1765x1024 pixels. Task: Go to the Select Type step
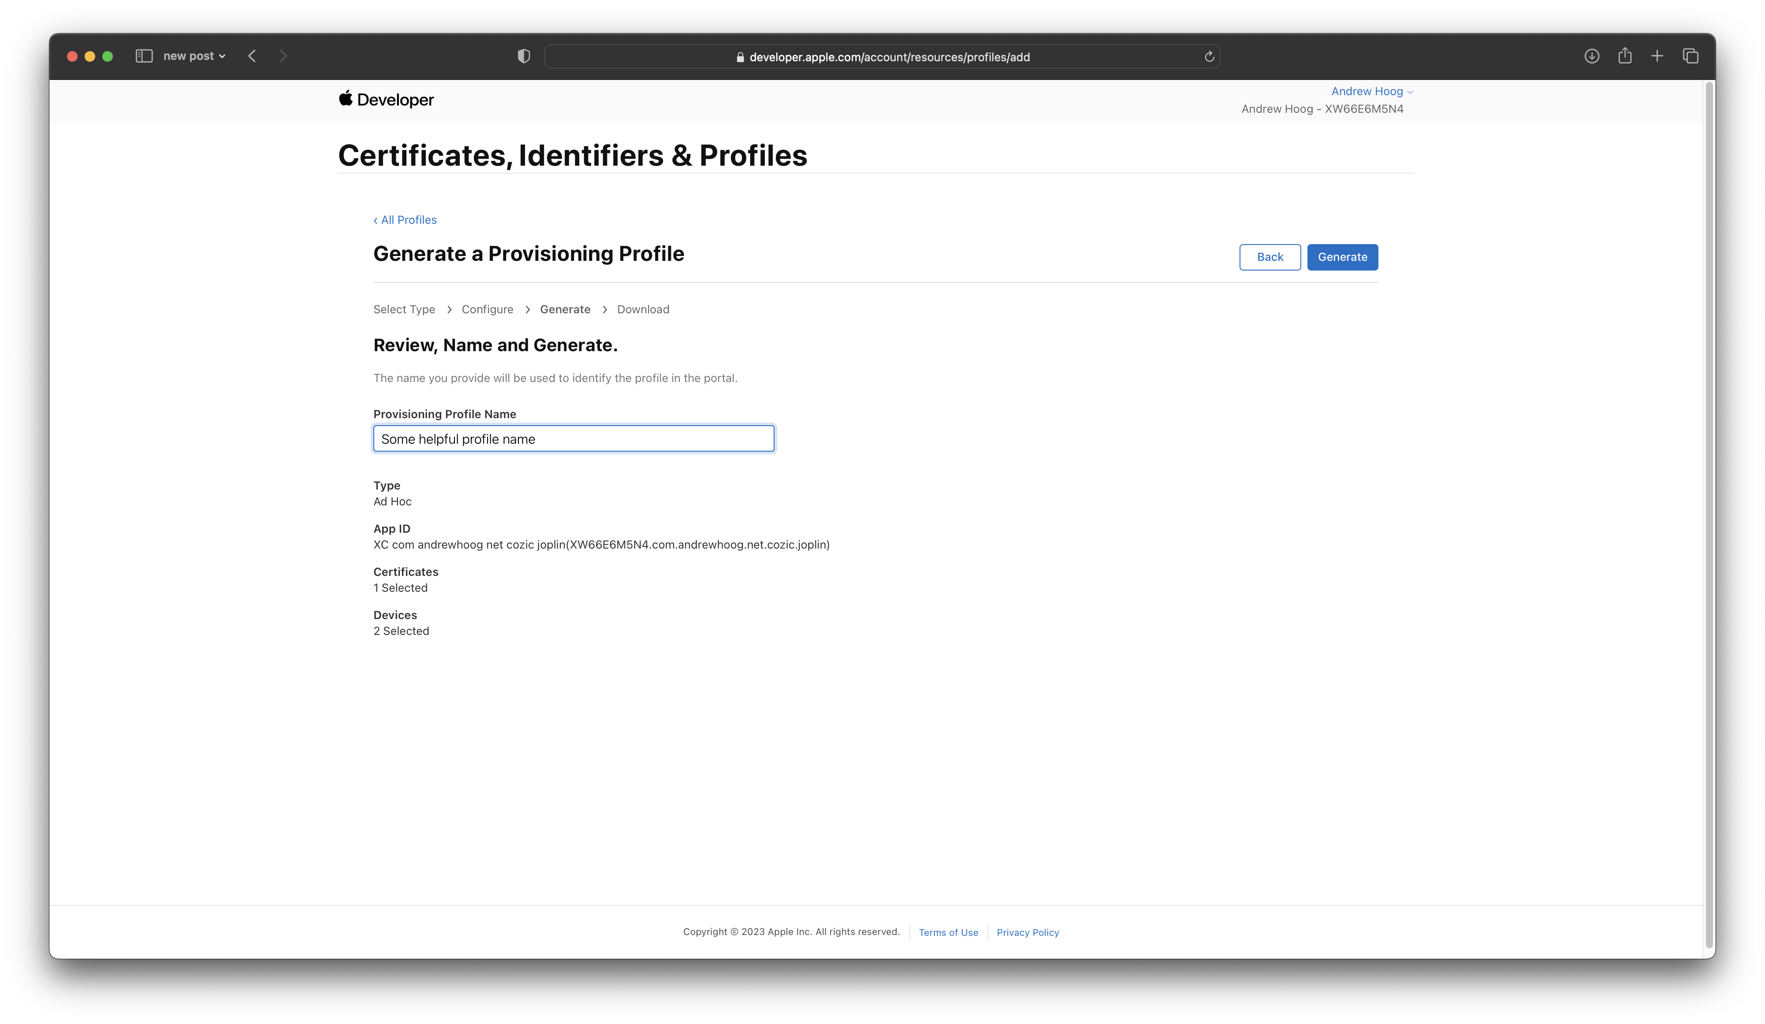pos(404,309)
